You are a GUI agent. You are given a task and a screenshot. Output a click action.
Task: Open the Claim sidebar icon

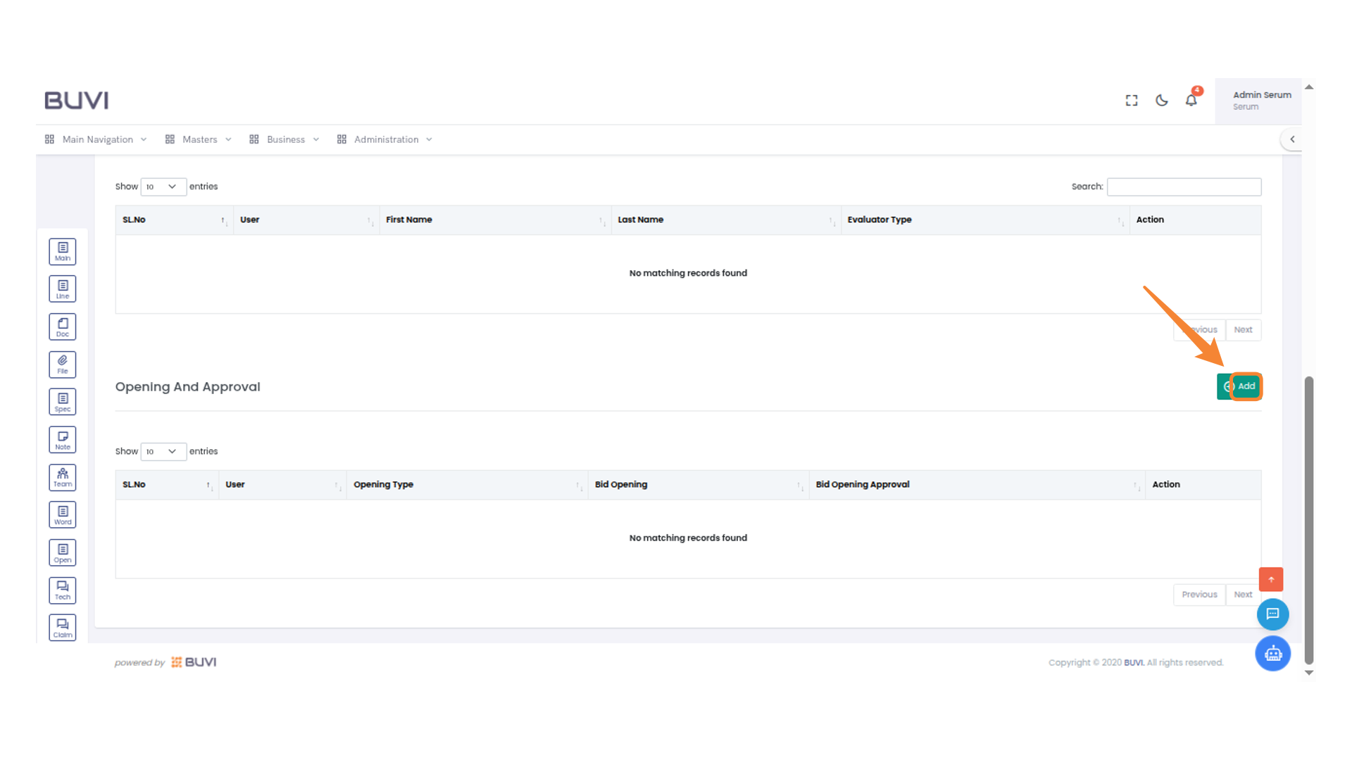tap(63, 628)
